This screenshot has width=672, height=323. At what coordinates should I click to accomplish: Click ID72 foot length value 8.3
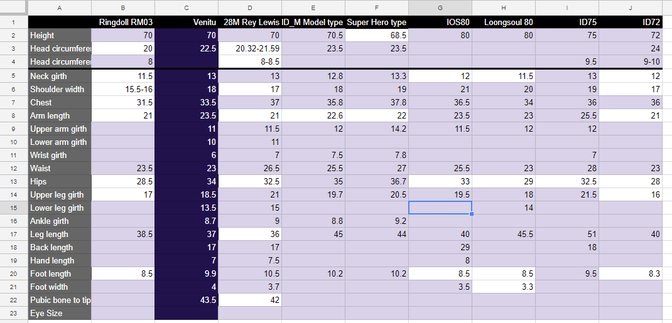tap(631, 274)
